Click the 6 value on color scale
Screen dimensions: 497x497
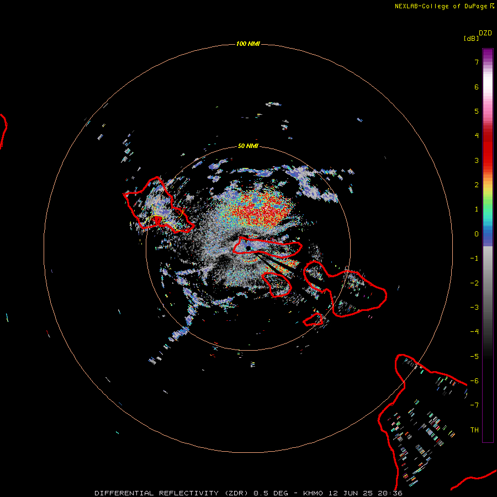click(x=477, y=87)
